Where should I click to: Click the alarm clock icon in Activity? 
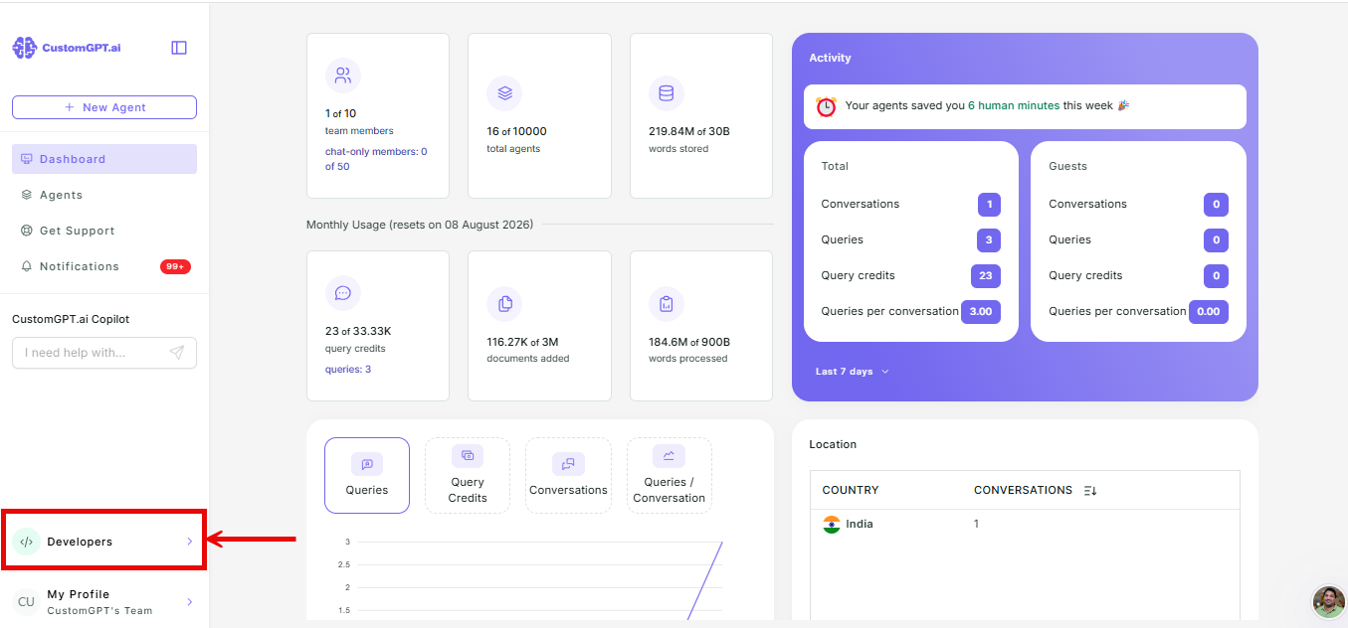[826, 106]
